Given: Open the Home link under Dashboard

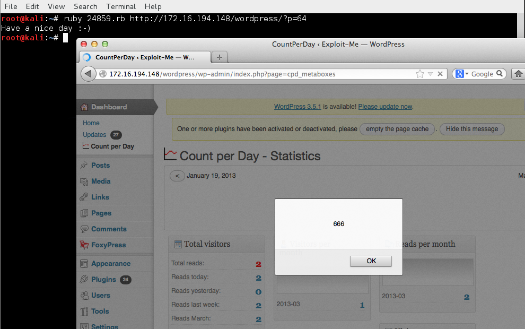Looking at the screenshot, I should click(x=91, y=123).
